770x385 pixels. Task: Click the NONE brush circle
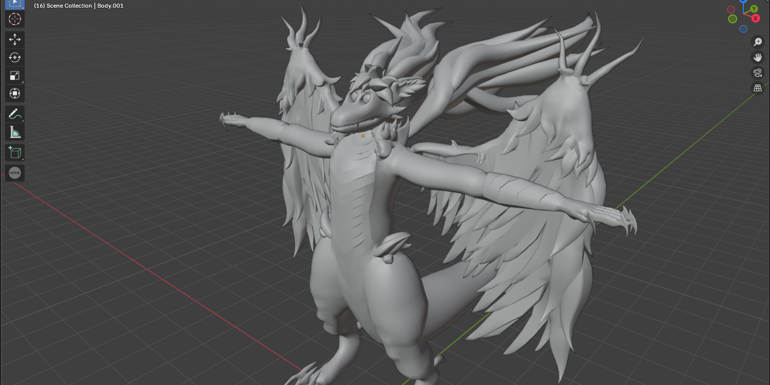[14, 173]
